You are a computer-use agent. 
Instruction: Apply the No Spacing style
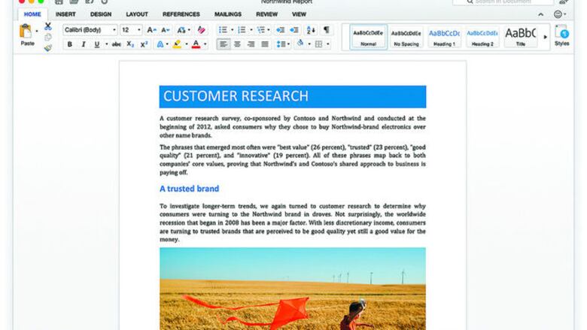(x=406, y=37)
